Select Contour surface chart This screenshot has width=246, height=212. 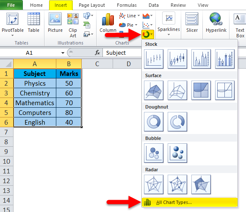(x=201, y=90)
